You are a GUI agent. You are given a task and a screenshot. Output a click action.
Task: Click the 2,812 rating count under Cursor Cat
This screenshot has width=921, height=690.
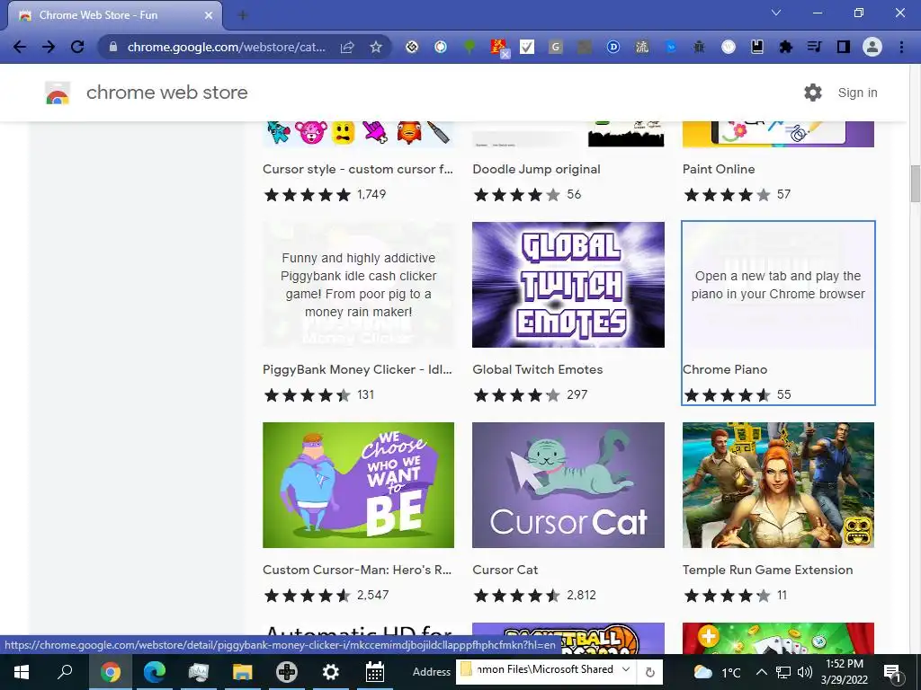coord(581,595)
